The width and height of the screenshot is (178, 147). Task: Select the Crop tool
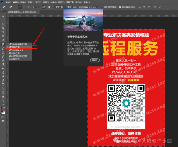(x=3, y=32)
